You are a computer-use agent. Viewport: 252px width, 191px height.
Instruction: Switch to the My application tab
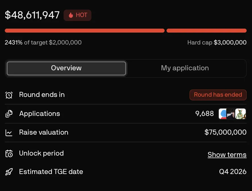click(185, 68)
